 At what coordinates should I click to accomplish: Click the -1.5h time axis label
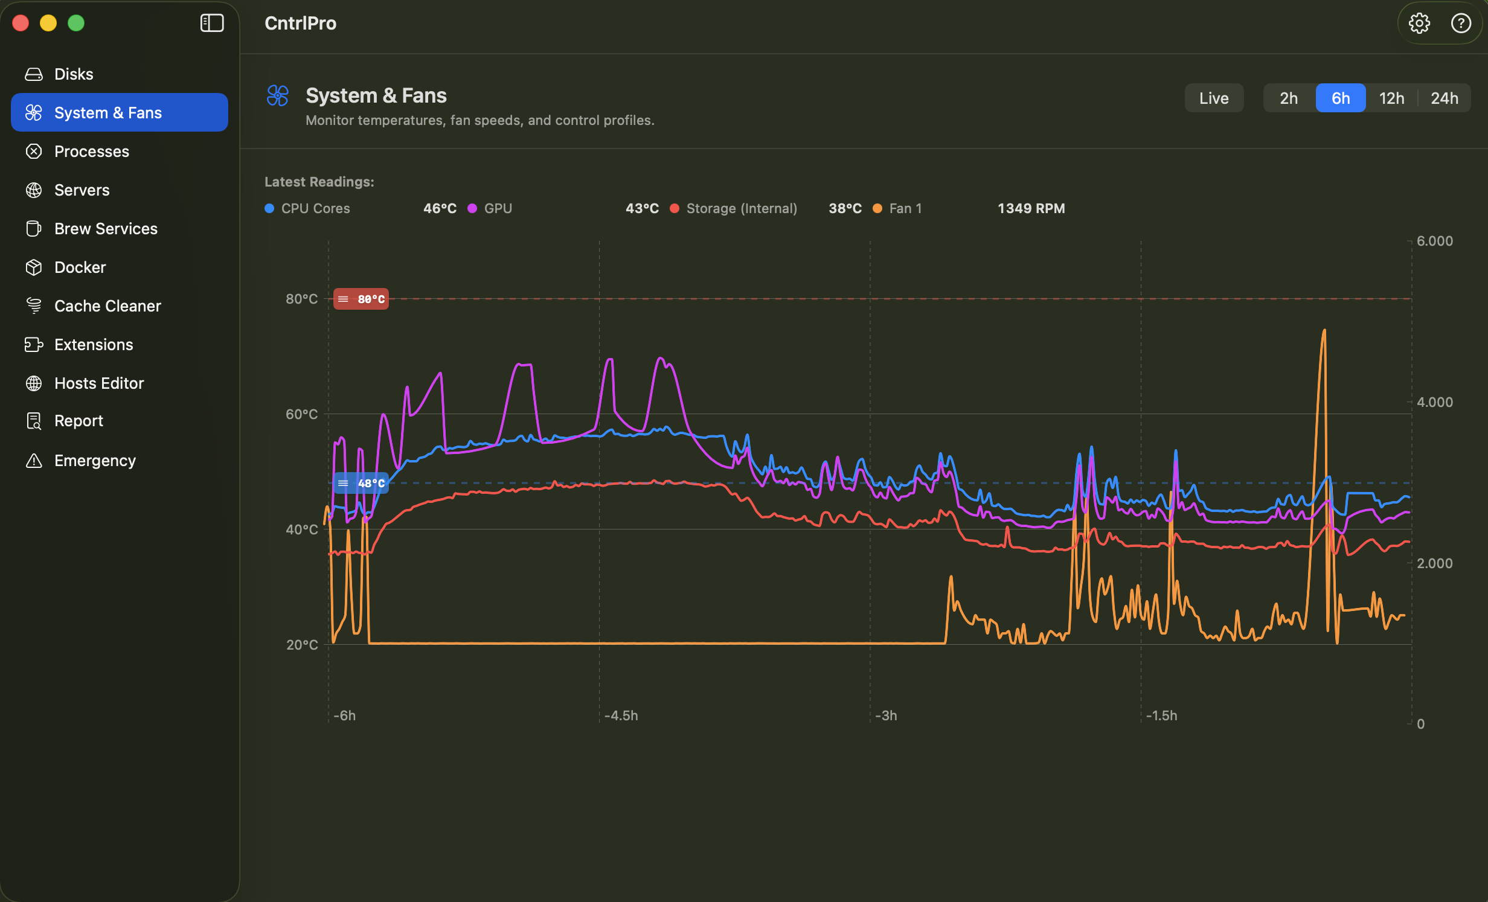pyautogui.click(x=1162, y=716)
